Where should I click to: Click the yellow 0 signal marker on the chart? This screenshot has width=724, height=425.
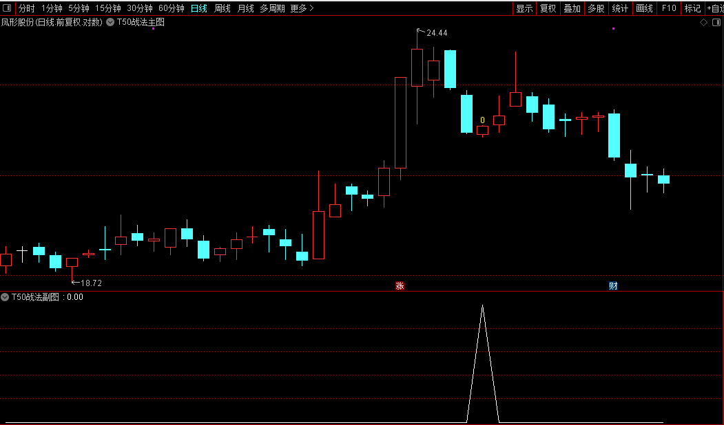(482, 120)
